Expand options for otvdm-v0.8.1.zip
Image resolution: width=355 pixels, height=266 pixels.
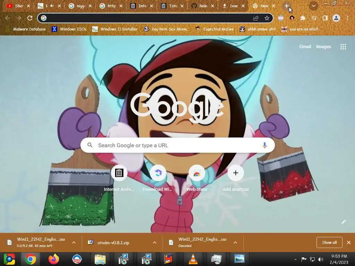(x=155, y=242)
